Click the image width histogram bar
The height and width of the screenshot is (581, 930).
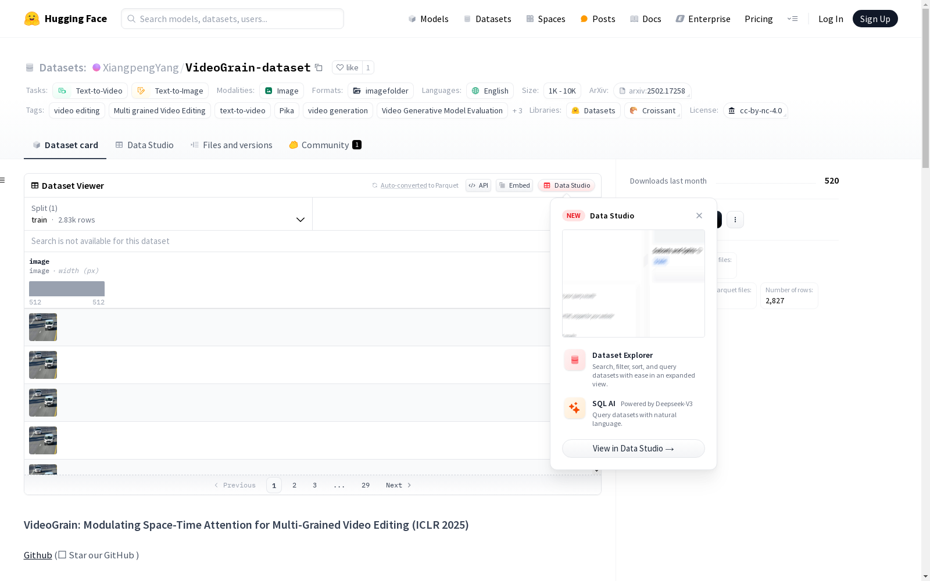click(67, 289)
